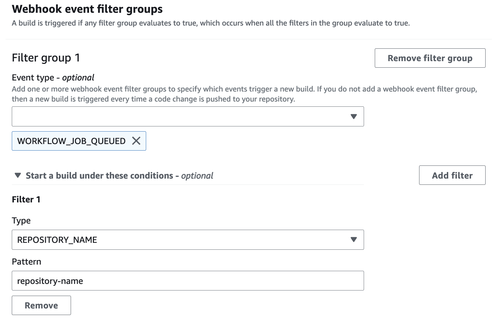Collapse the Start a build under these conditions section
Viewport: 496px width, 324px height.
pyautogui.click(x=17, y=175)
